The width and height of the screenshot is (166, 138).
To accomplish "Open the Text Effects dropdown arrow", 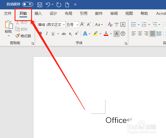I will [90, 34].
